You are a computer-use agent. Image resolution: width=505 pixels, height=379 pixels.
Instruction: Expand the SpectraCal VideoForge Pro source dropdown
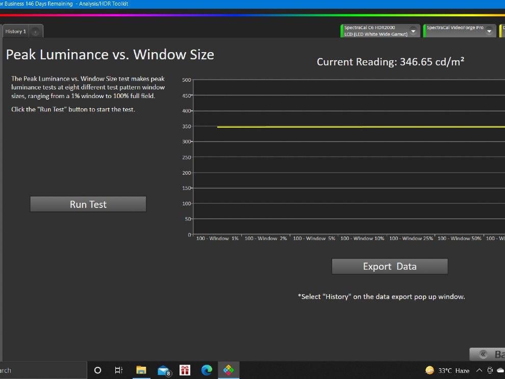[490, 31]
